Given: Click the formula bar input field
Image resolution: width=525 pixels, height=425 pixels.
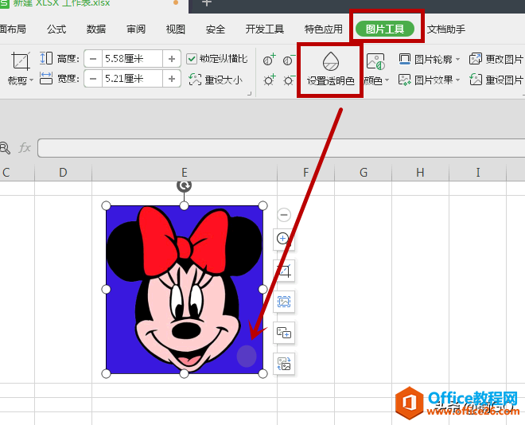Looking at the screenshot, I should 282,148.
